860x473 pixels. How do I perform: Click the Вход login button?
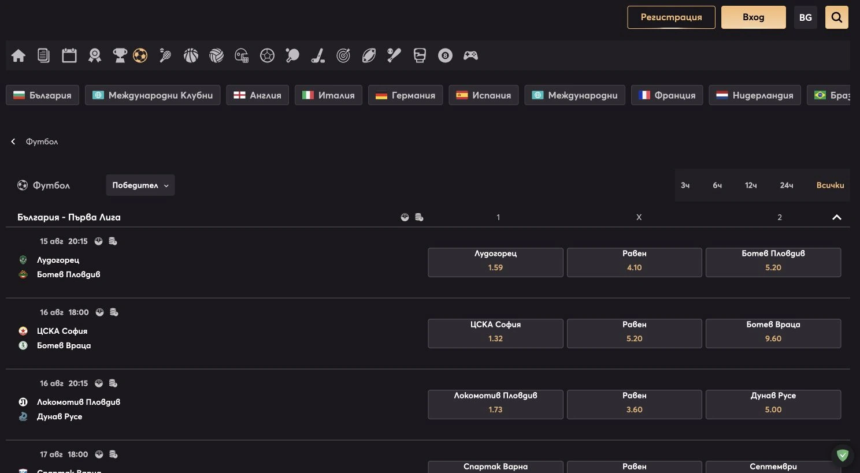[754, 17]
